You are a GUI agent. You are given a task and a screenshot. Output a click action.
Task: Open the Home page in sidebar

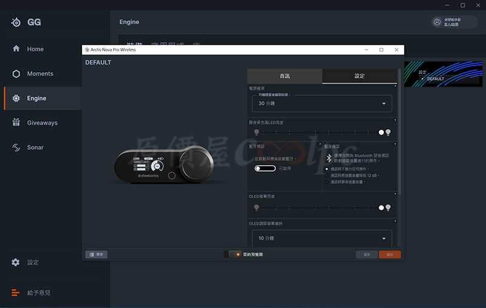tap(35, 49)
